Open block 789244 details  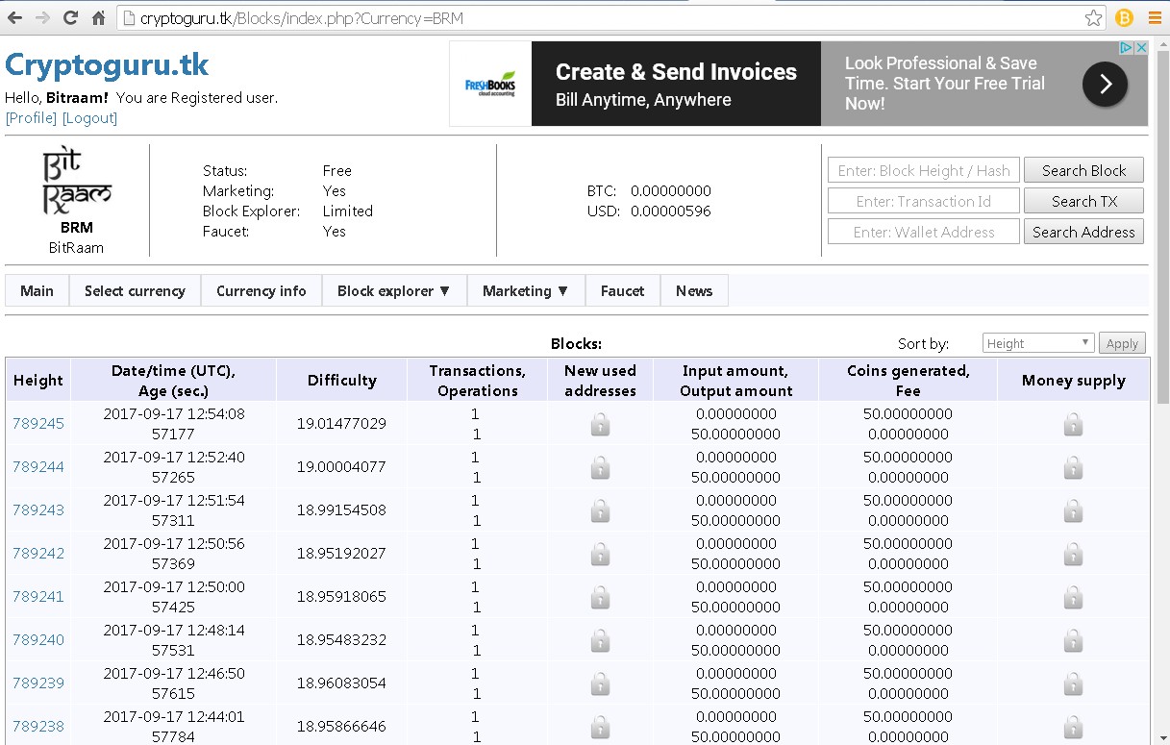click(38, 466)
